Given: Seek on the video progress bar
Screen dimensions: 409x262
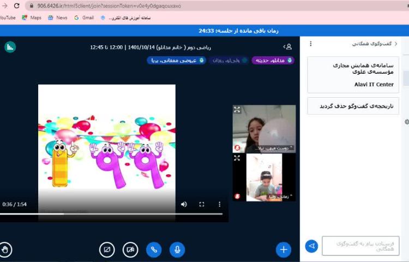Looking at the screenshot, I should tap(111, 214).
